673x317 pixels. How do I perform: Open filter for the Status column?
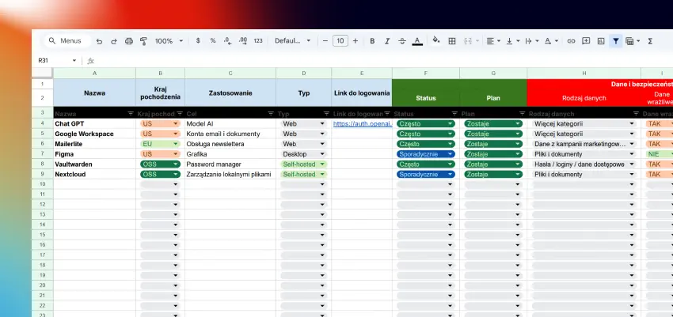pos(454,114)
